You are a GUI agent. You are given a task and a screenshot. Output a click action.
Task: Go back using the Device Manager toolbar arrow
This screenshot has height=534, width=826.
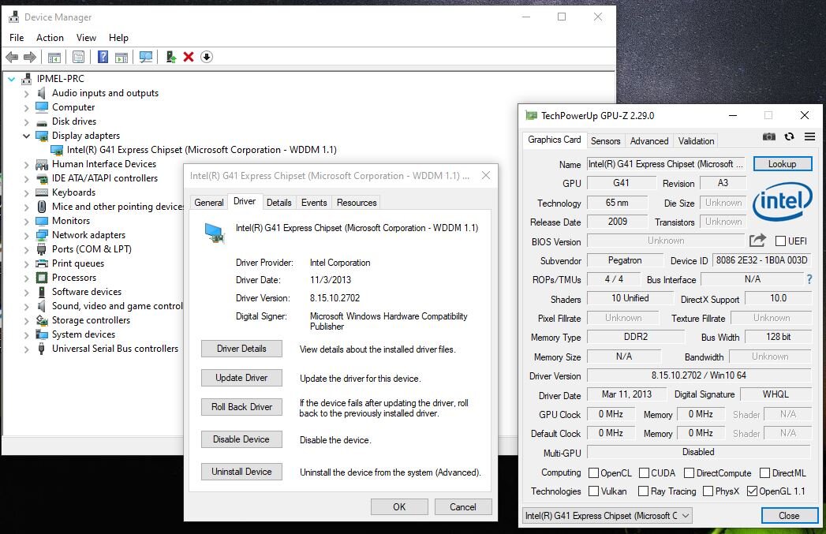pos(12,57)
